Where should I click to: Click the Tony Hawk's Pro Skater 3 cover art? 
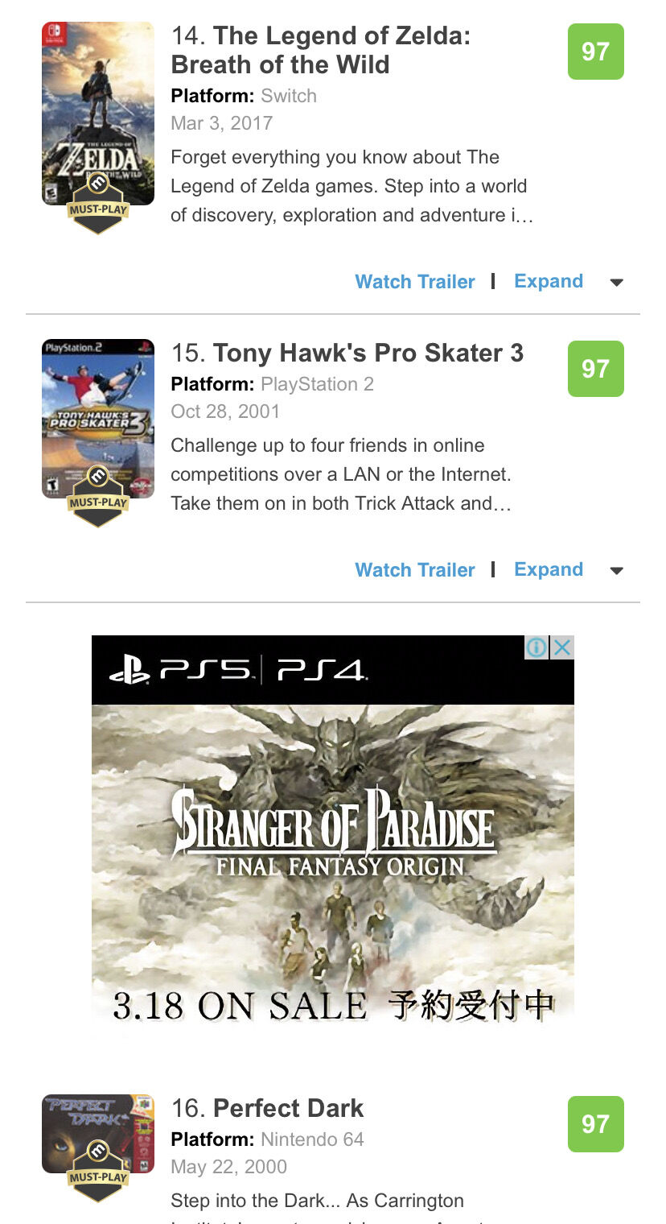(98, 419)
